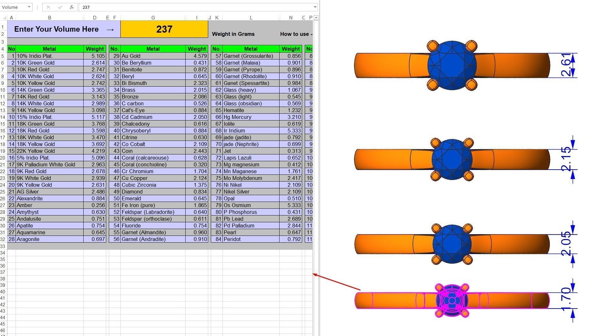The height and width of the screenshot is (336, 613).
Task: Click the ring render with 2.05 dimension
Action: pyautogui.click(x=452, y=244)
